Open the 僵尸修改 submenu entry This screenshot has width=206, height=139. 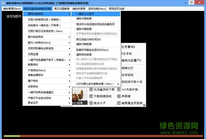click(x=47, y=81)
